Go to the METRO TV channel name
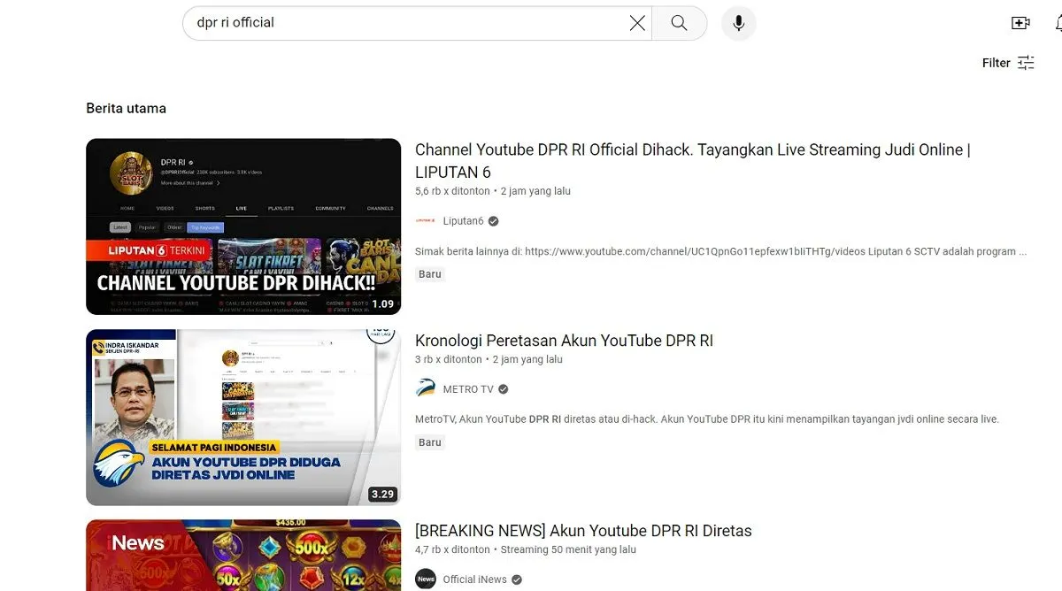Viewport: 1062px width, 591px height. pos(468,389)
